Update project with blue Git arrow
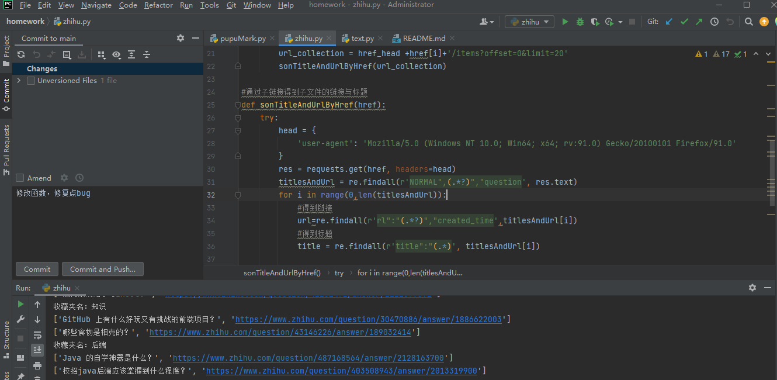 (x=670, y=22)
